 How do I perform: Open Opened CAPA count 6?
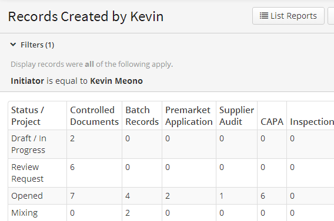pos(263,196)
